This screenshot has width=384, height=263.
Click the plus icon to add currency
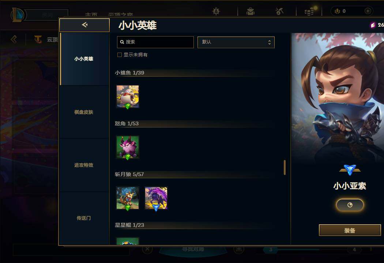pos(368,11)
